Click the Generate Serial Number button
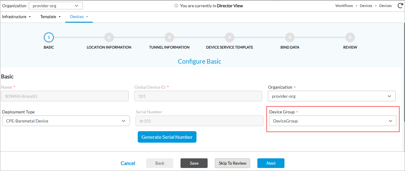The image size is (405, 171). click(x=167, y=137)
